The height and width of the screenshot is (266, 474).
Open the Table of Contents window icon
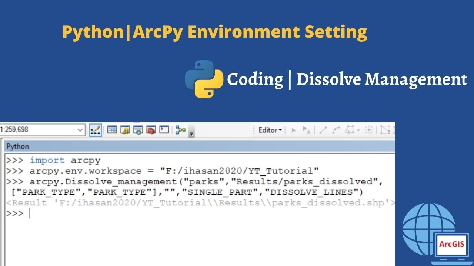[112, 130]
